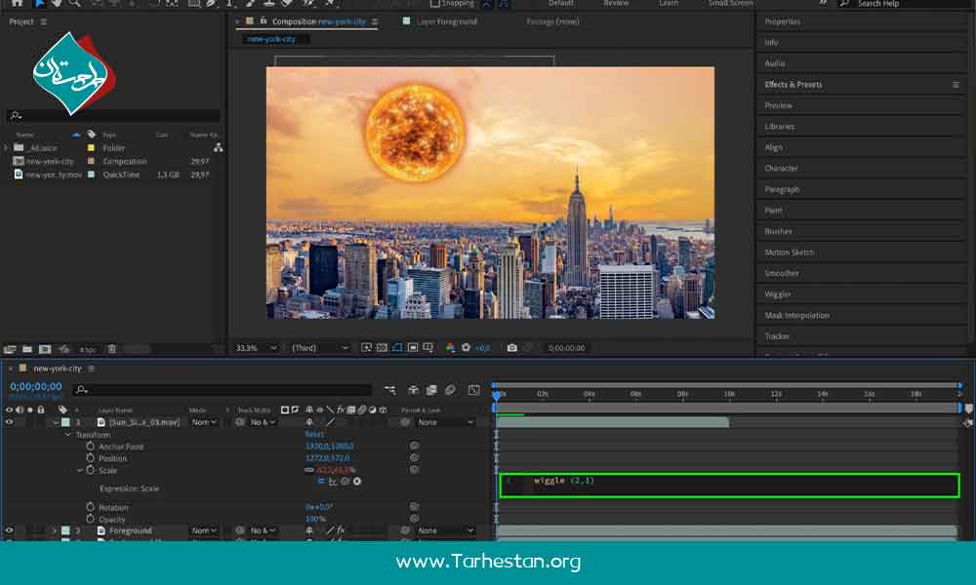This screenshot has height=585, width=976.
Task: Expand the Foreground layer properties
Action: pyautogui.click(x=55, y=530)
